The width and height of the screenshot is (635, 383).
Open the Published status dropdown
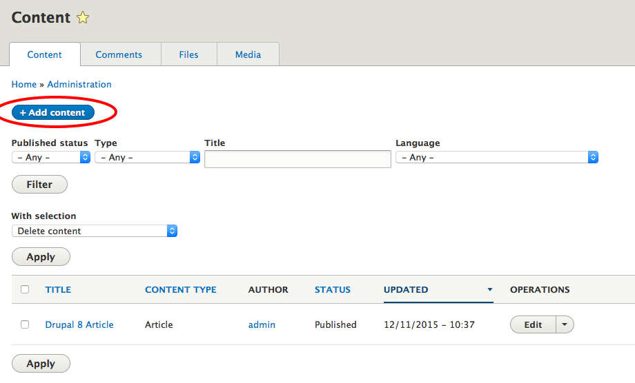pos(51,157)
